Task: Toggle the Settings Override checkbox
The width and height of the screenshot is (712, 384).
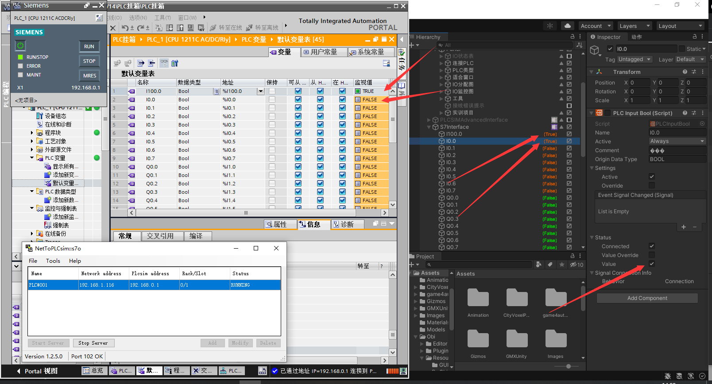Action: [652, 186]
